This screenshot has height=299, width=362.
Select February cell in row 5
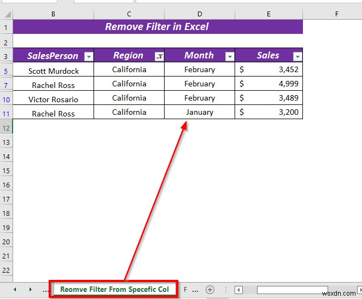tap(200, 69)
